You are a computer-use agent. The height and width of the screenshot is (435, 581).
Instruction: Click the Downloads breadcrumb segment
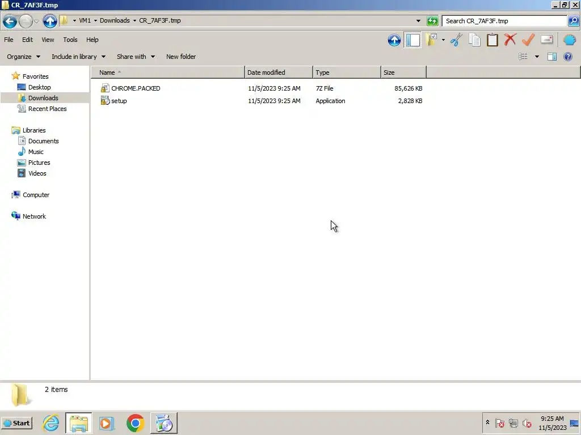pyautogui.click(x=115, y=21)
